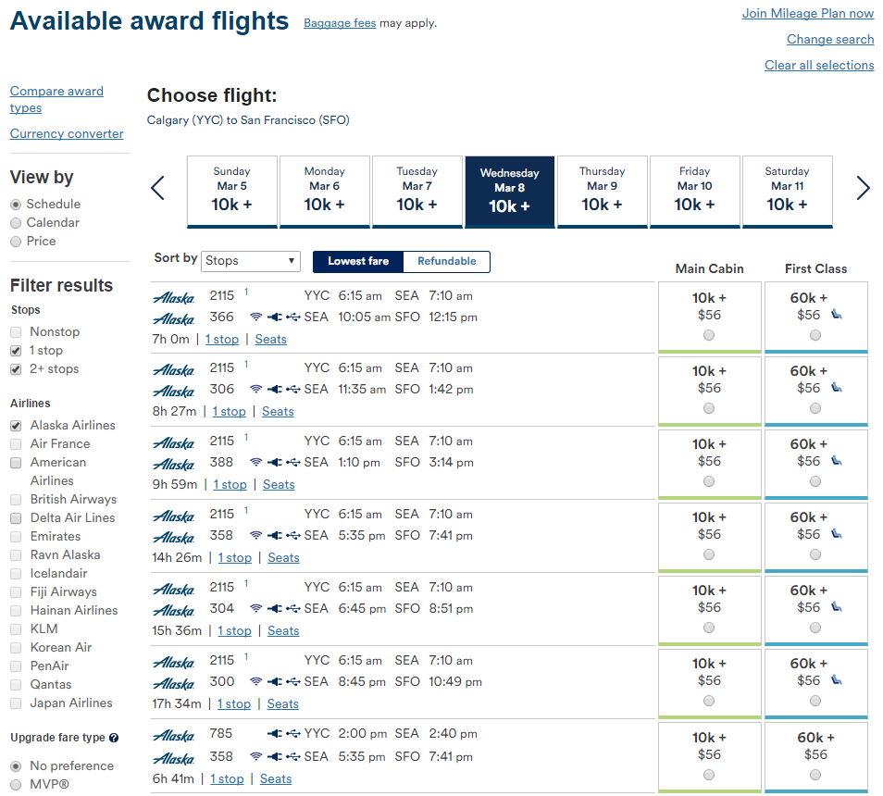Uncheck the Alaska Airlines filter

point(16,426)
